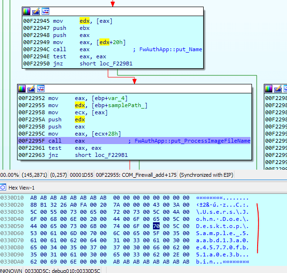Image resolution: width=287 pixels, height=273 pixels.
Task: Click the 00001D55 offset in status bar
Action: [x=81, y=175]
